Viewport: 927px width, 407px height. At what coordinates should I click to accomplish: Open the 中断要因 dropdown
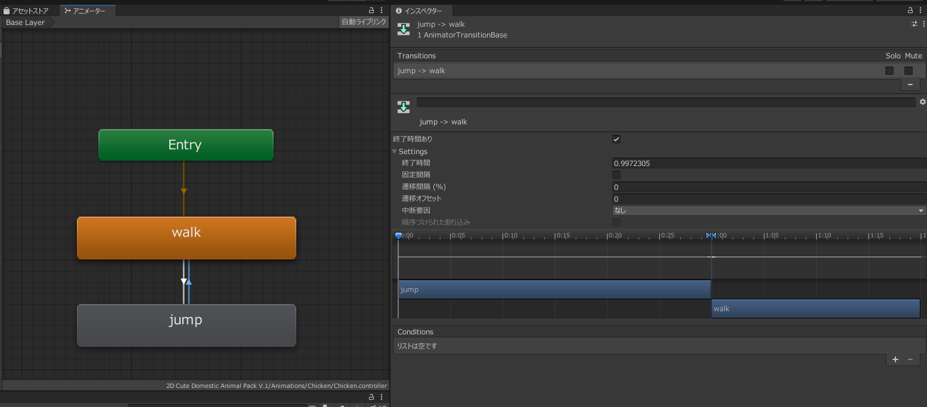pyautogui.click(x=769, y=211)
